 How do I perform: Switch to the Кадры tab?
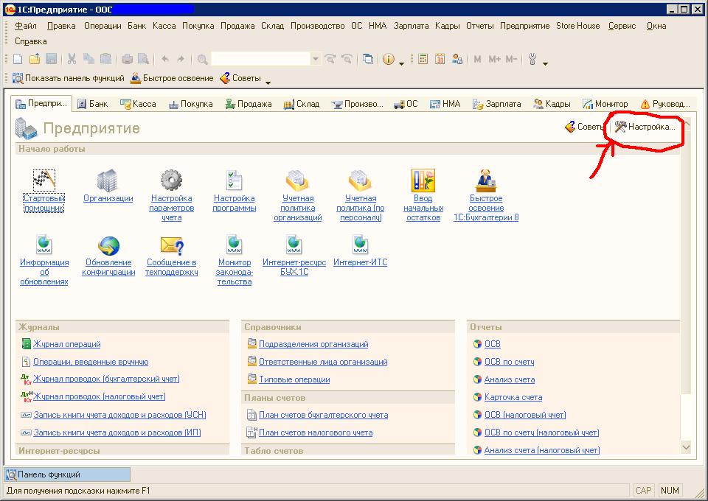coord(552,104)
